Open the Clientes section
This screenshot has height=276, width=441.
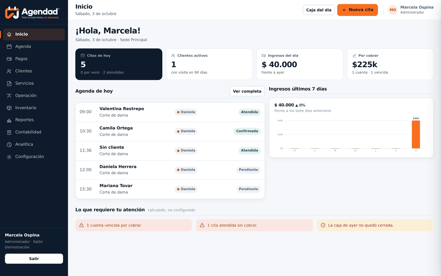[x=34, y=71]
